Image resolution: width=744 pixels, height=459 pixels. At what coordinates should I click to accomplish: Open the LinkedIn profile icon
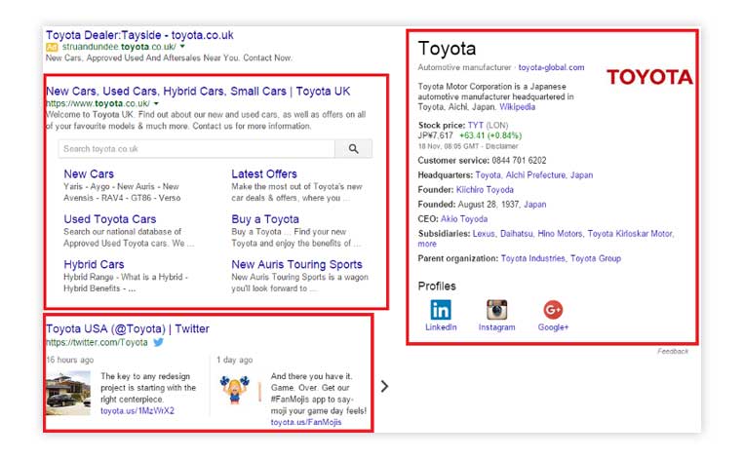[x=441, y=310]
